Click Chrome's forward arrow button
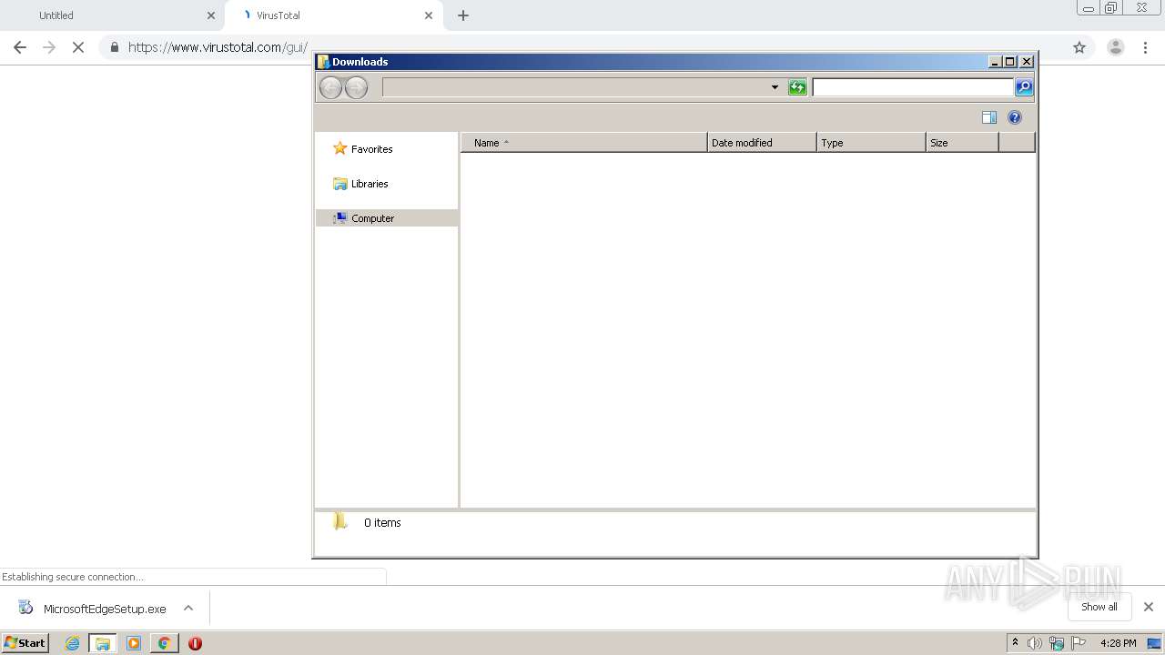Screen dimensions: 1165x655 click(x=49, y=47)
